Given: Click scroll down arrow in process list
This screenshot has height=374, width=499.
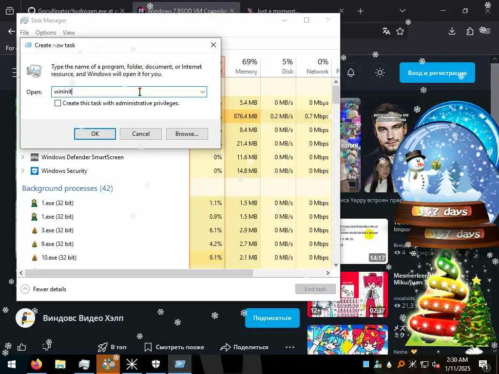Looking at the screenshot, I should 336,265.
